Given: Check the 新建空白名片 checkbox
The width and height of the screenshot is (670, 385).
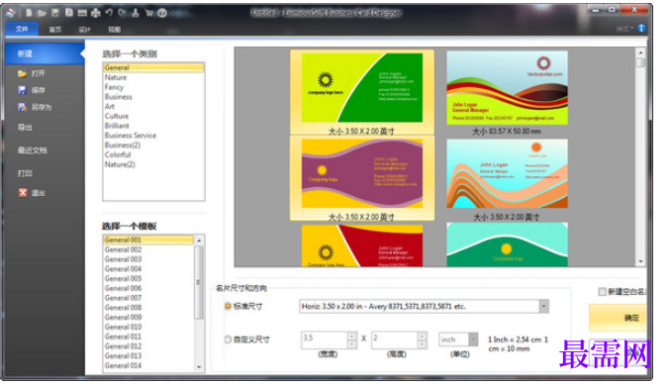Looking at the screenshot, I should (x=602, y=291).
